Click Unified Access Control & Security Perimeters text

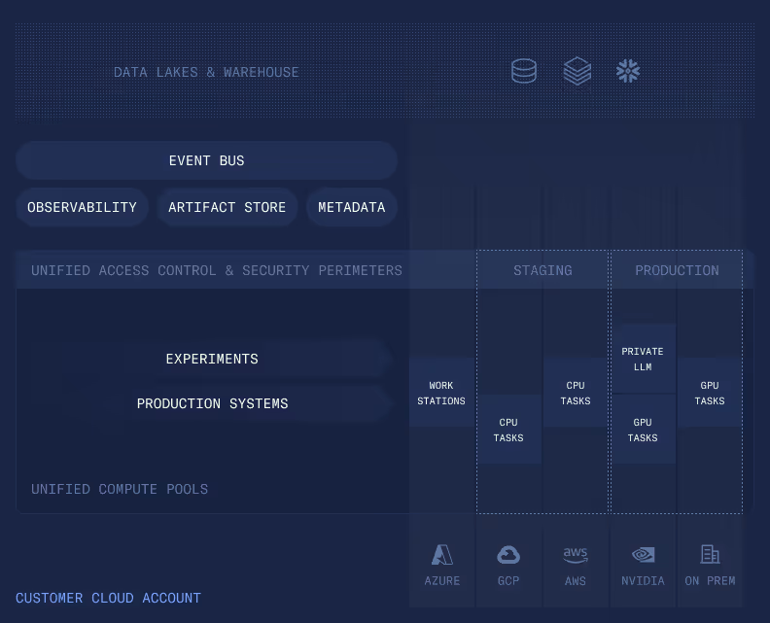click(217, 270)
